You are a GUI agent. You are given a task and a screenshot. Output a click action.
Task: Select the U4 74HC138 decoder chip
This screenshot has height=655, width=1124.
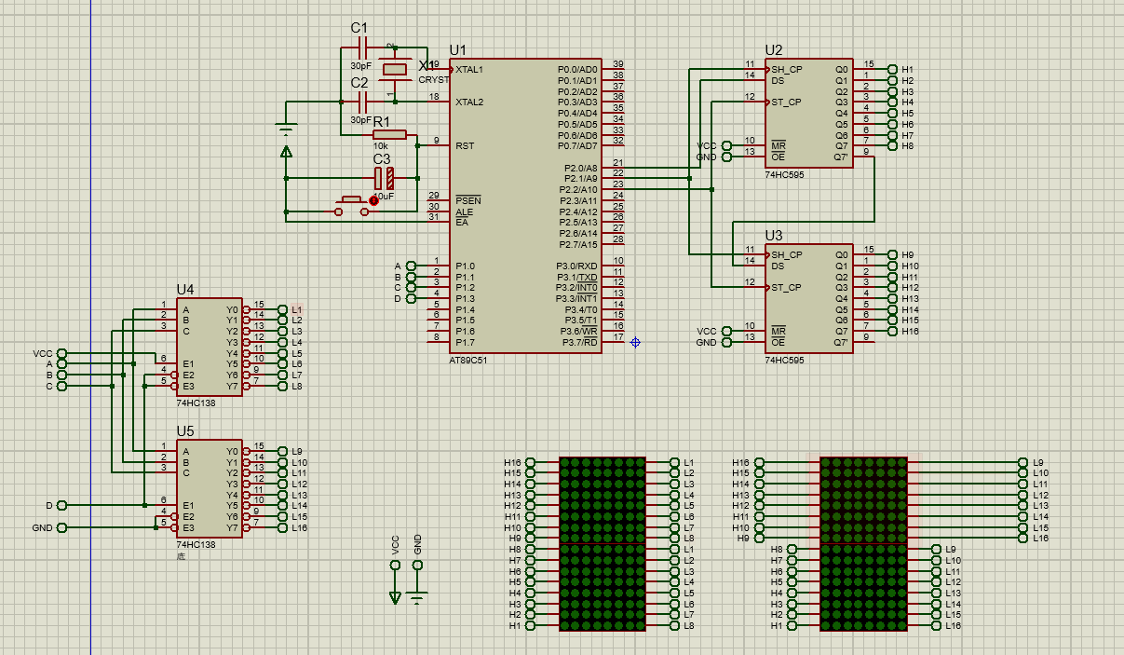(210, 348)
